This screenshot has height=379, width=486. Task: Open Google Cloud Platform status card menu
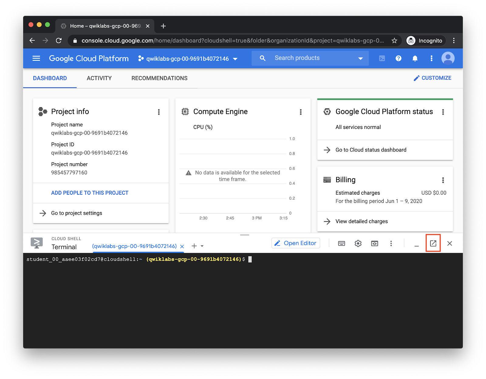tap(443, 112)
